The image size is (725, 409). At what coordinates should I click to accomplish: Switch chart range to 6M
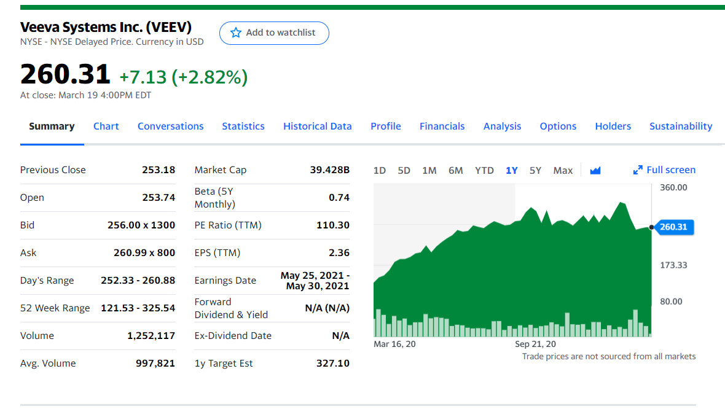455,171
